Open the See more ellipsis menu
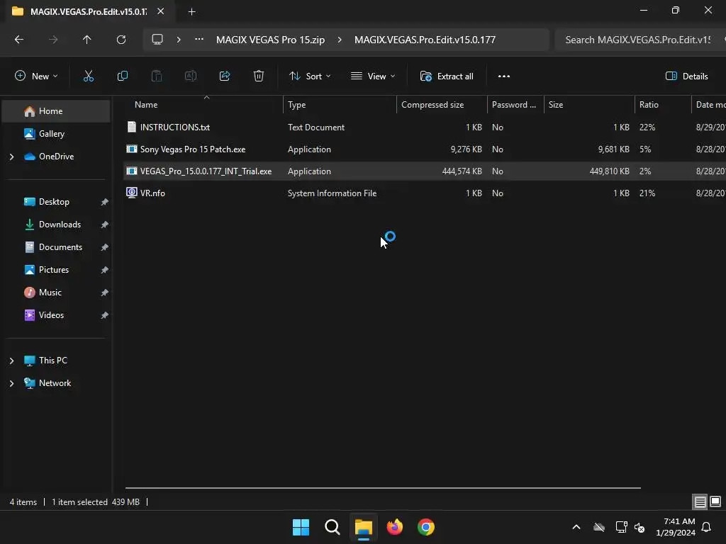 coord(504,76)
